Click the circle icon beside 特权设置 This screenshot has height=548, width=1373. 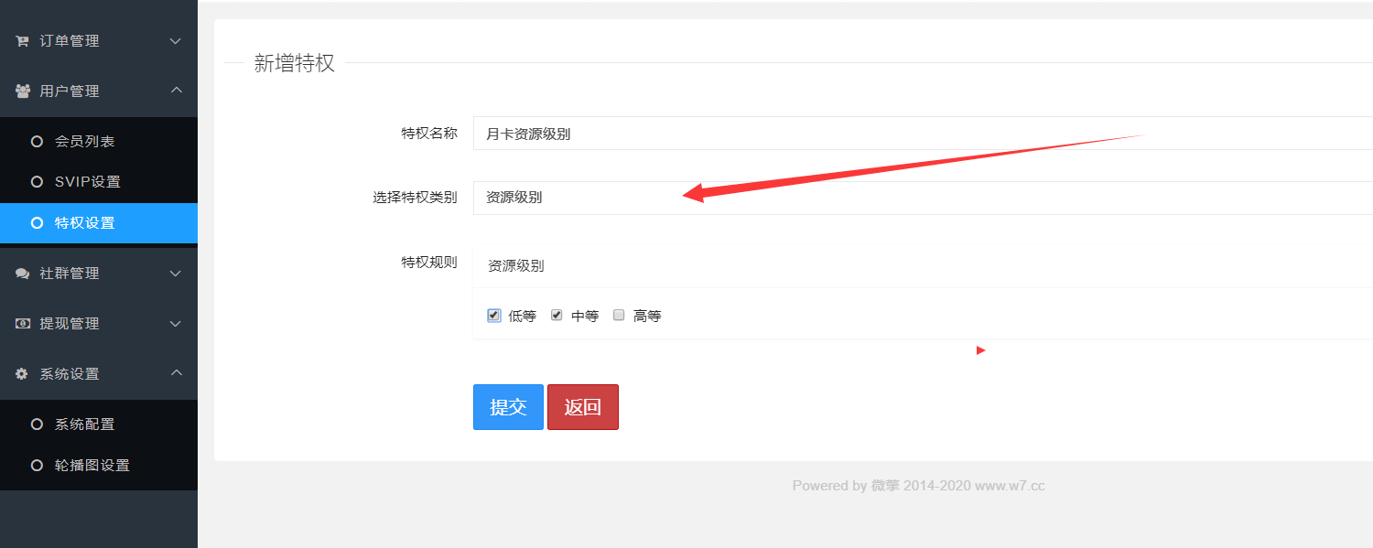tap(38, 223)
